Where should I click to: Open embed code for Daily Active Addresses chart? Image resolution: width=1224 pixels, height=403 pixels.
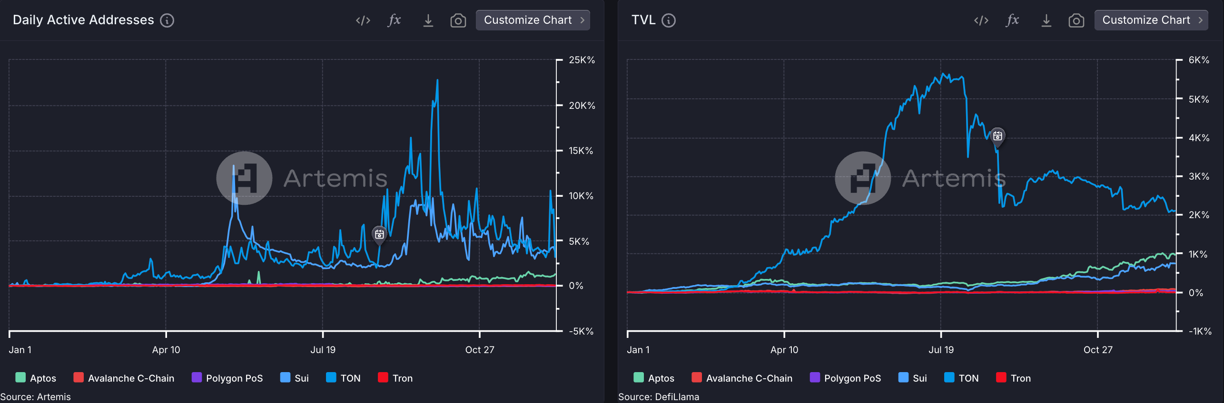pos(363,20)
